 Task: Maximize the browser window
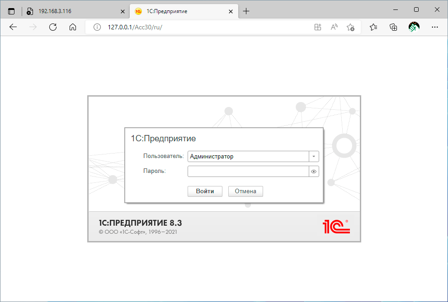pyautogui.click(x=416, y=9)
